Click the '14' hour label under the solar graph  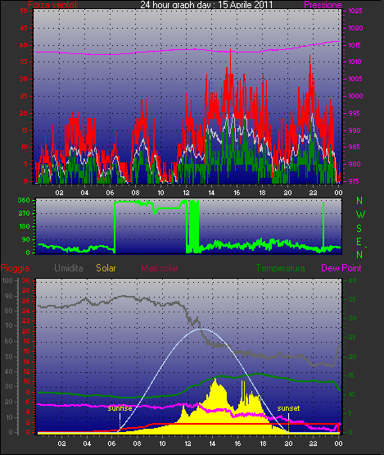[x=212, y=444]
